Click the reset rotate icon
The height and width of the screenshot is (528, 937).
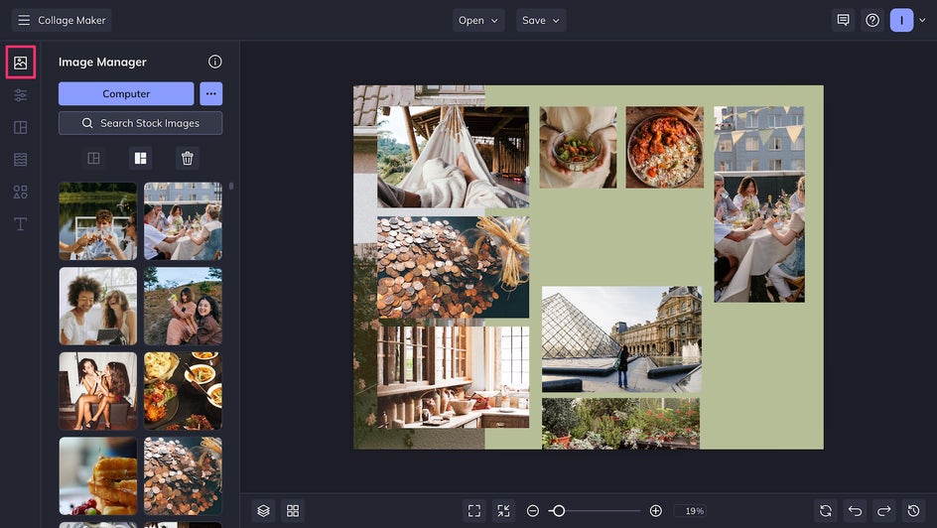pyautogui.click(x=826, y=511)
